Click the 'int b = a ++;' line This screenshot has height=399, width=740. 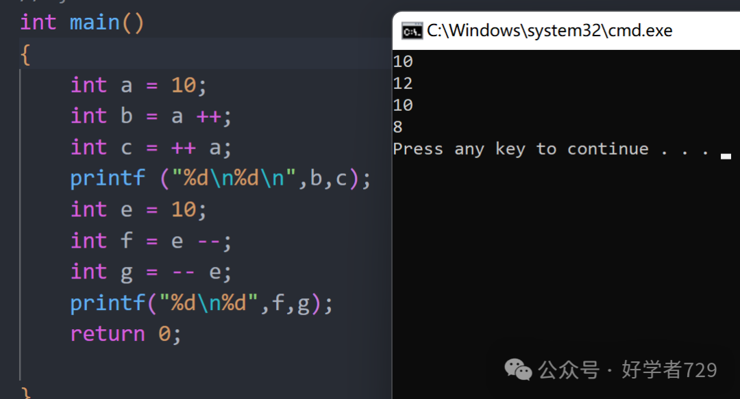point(151,116)
